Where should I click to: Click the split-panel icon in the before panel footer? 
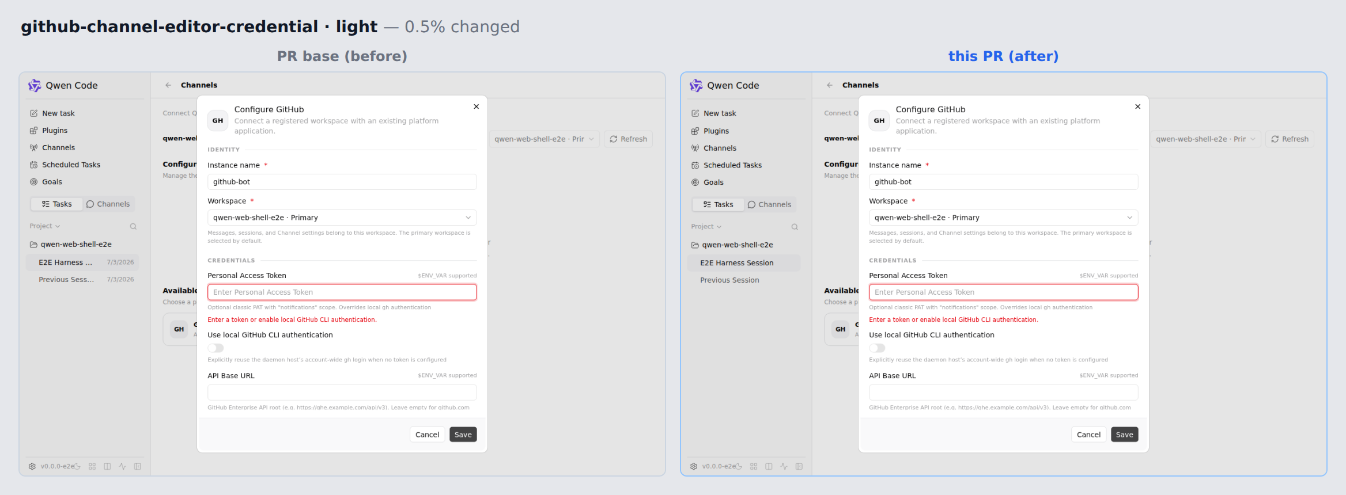[107, 466]
